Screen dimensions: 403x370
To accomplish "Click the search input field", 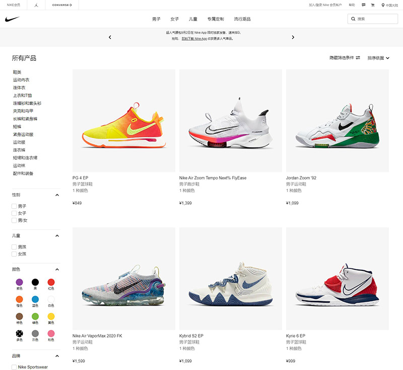I will 373,19.
